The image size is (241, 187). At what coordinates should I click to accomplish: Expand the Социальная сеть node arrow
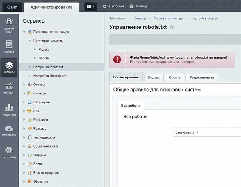point(24,146)
